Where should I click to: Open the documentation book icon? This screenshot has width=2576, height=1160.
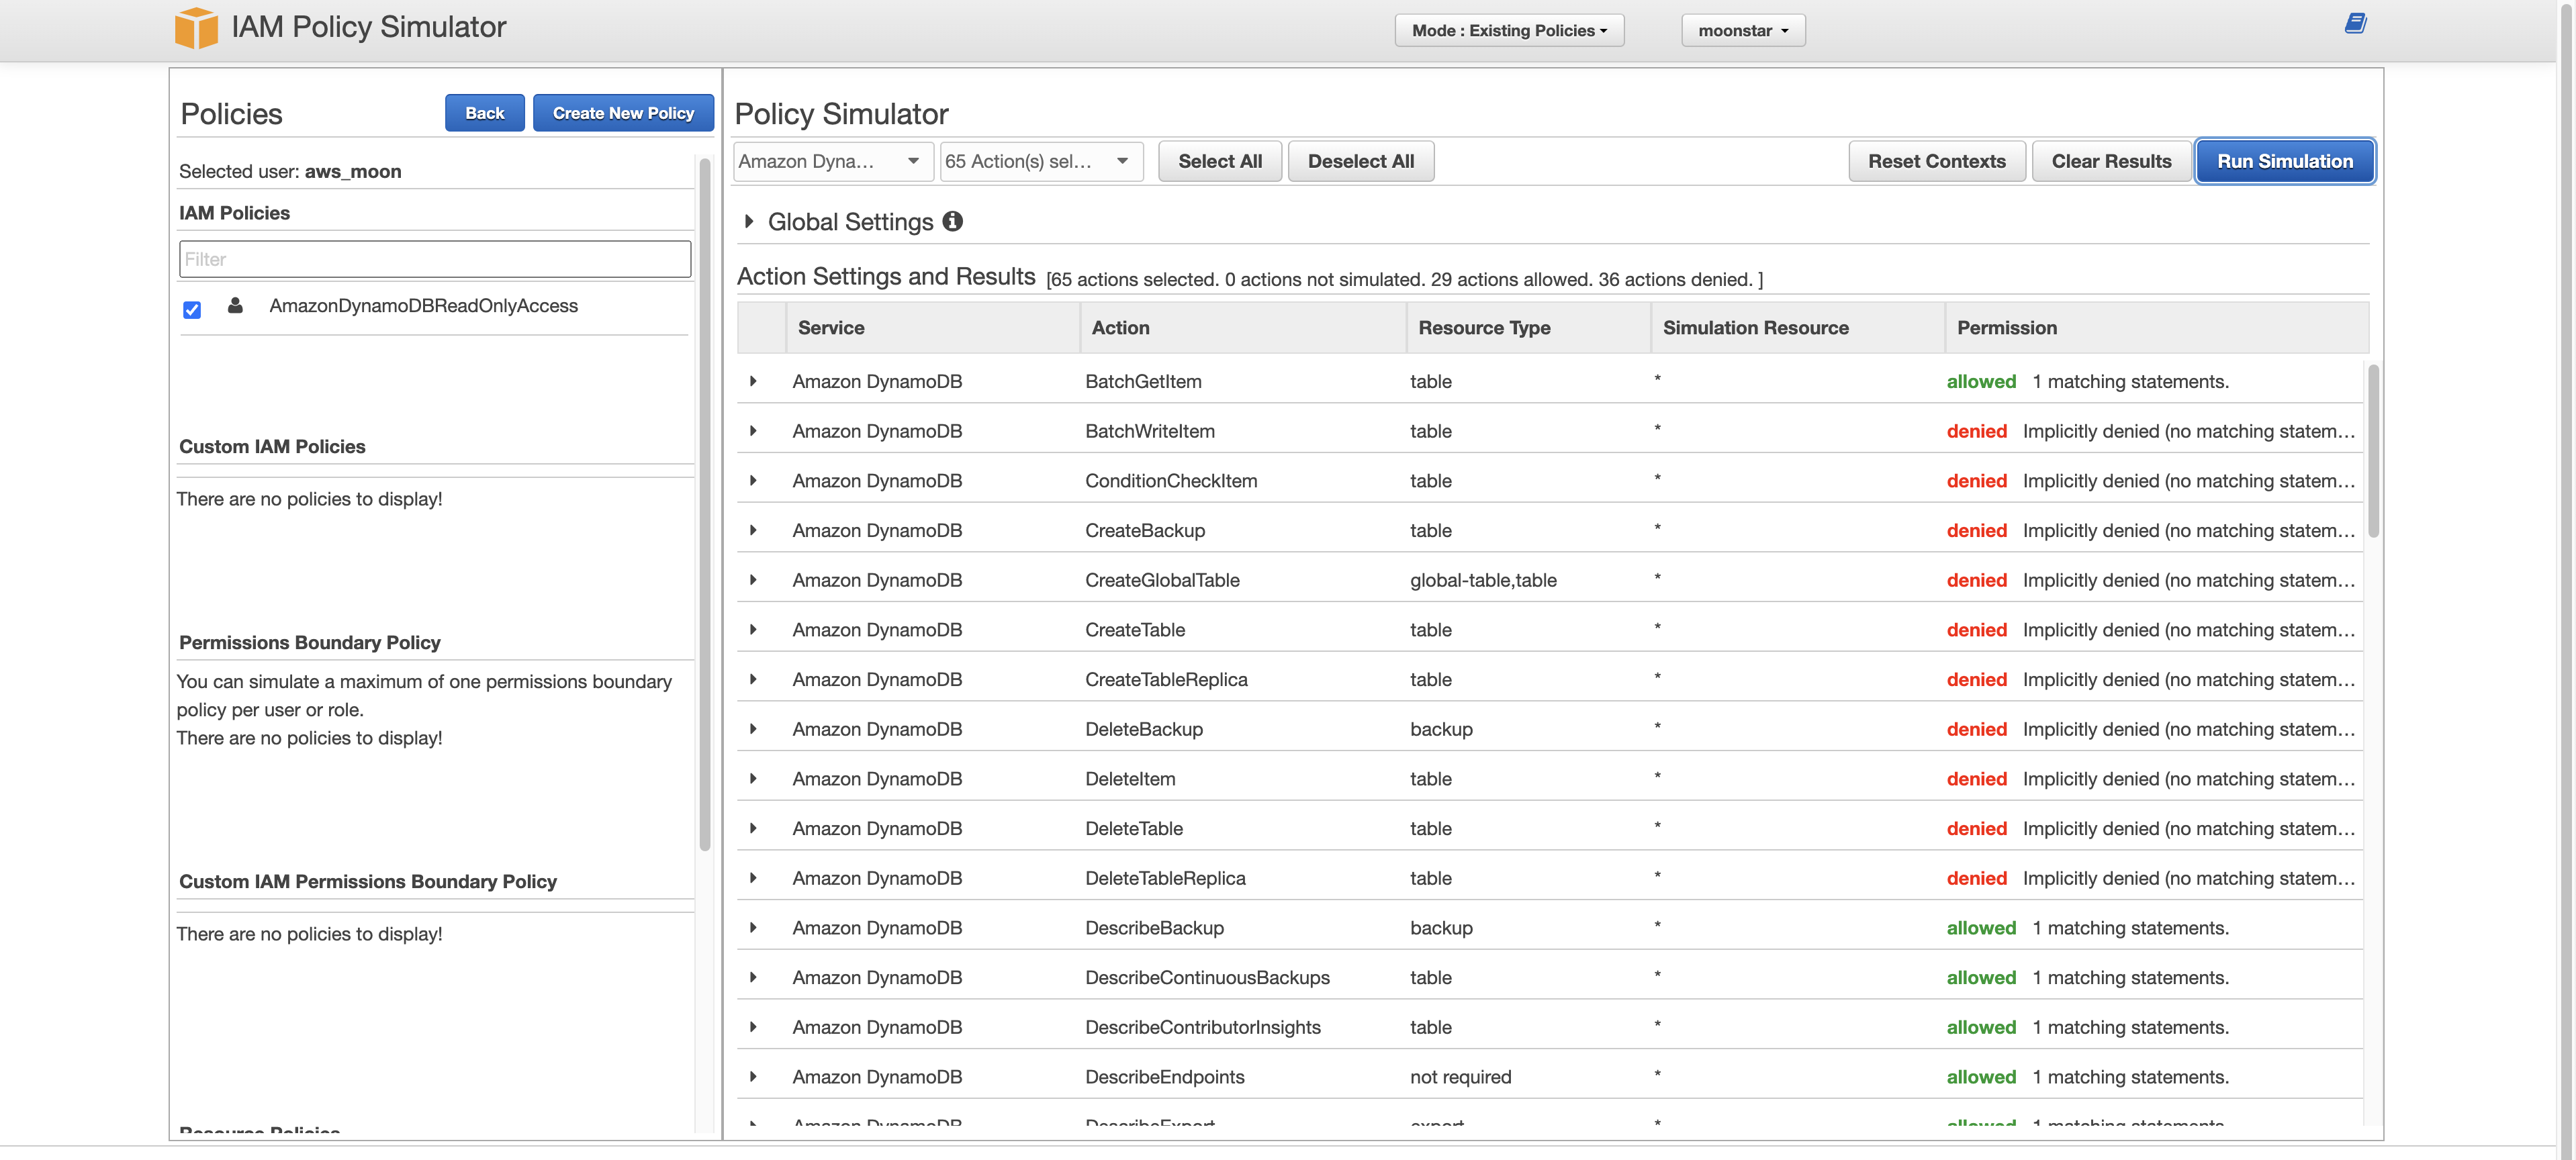point(2355,23)
